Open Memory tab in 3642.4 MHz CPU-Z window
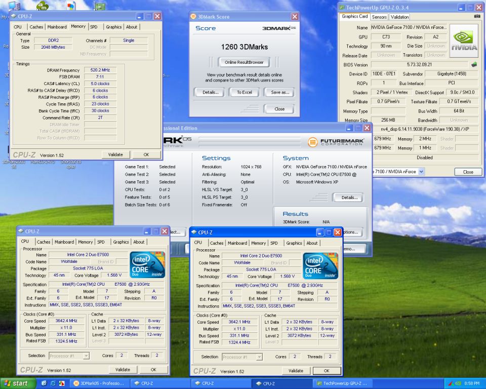Screen dimensions: 486x389 (85, 242)
